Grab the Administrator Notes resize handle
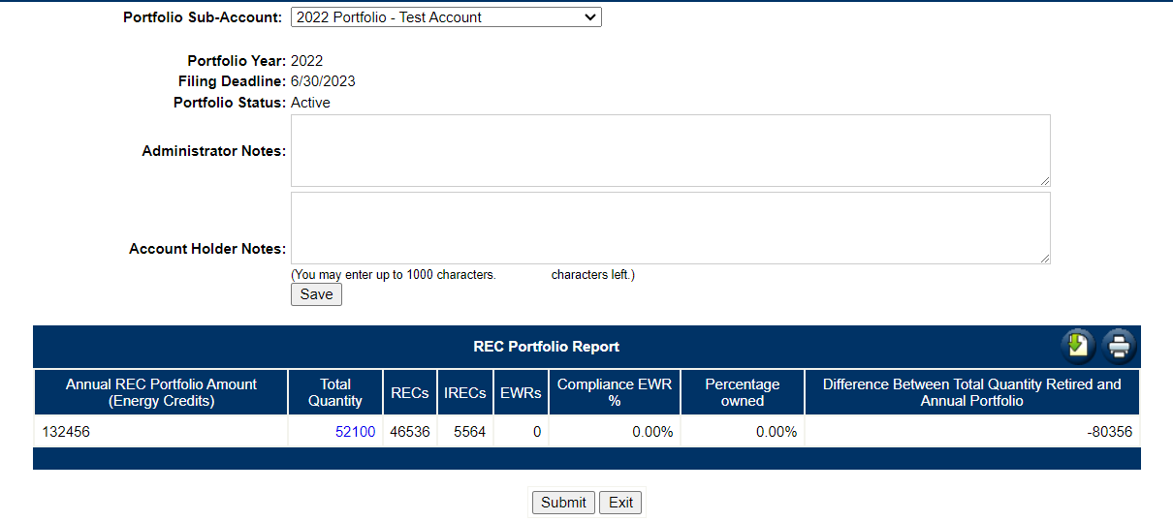This screenshot has height=521, width=1173. (x=1044, y=180)
